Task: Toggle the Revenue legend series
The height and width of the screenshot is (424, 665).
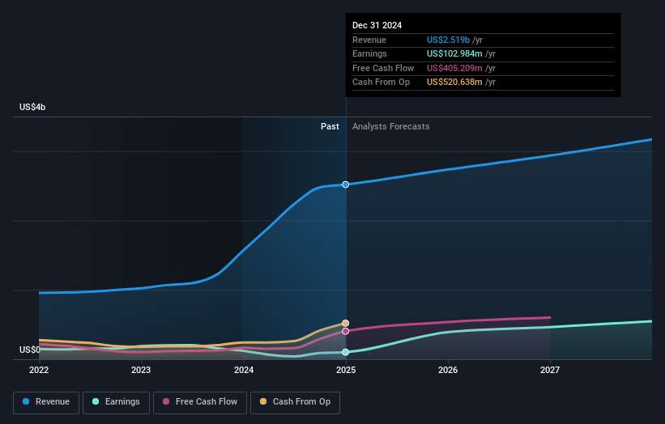Action: pos(46,402)
